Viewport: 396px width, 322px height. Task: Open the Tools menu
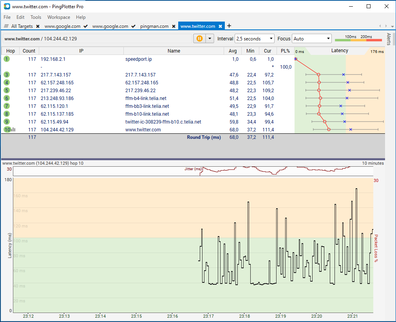tap(36, 17)
